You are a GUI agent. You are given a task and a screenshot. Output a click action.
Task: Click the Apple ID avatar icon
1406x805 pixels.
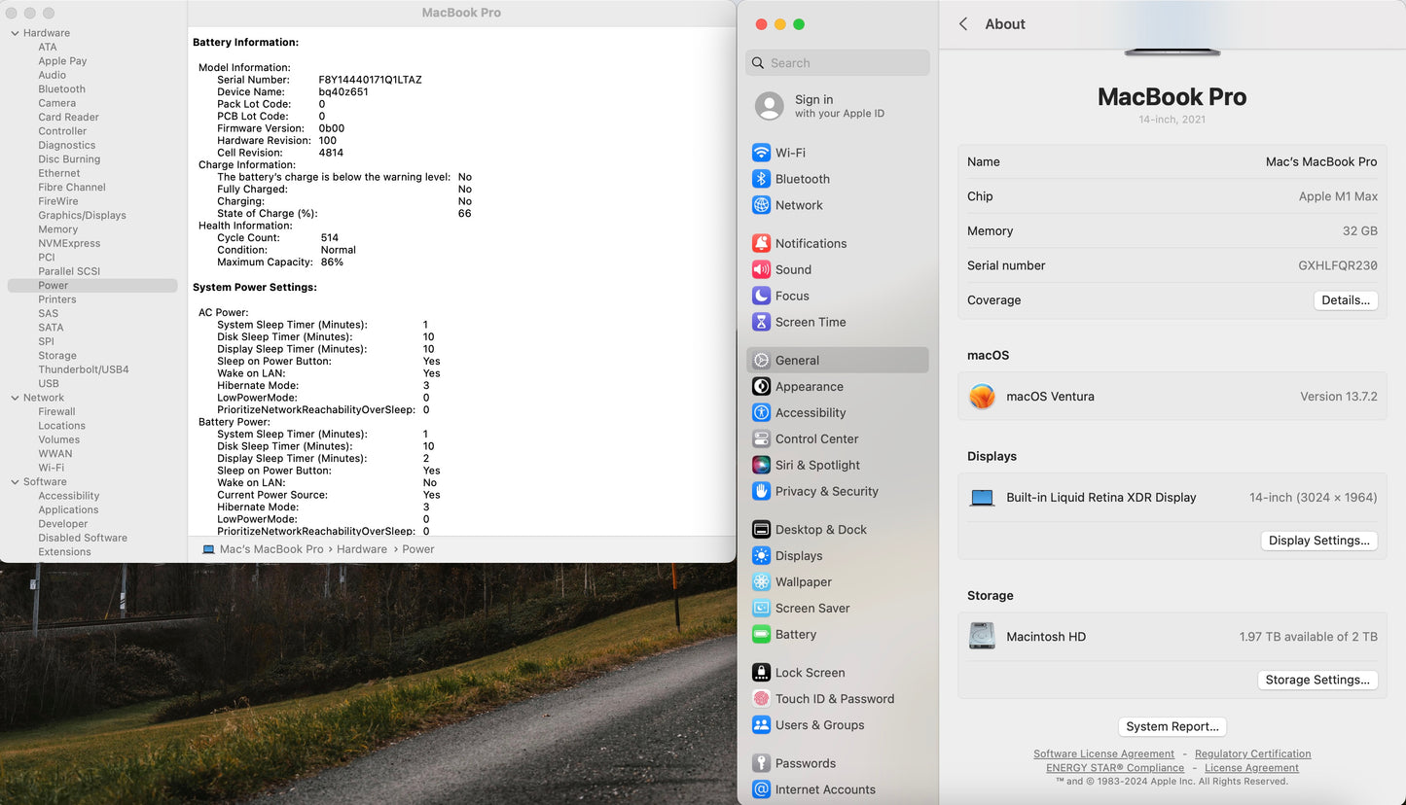tap(769, 106)
